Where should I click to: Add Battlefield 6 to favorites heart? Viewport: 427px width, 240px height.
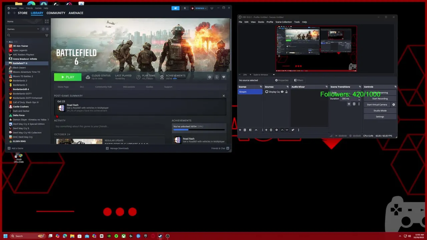(224, 77)
